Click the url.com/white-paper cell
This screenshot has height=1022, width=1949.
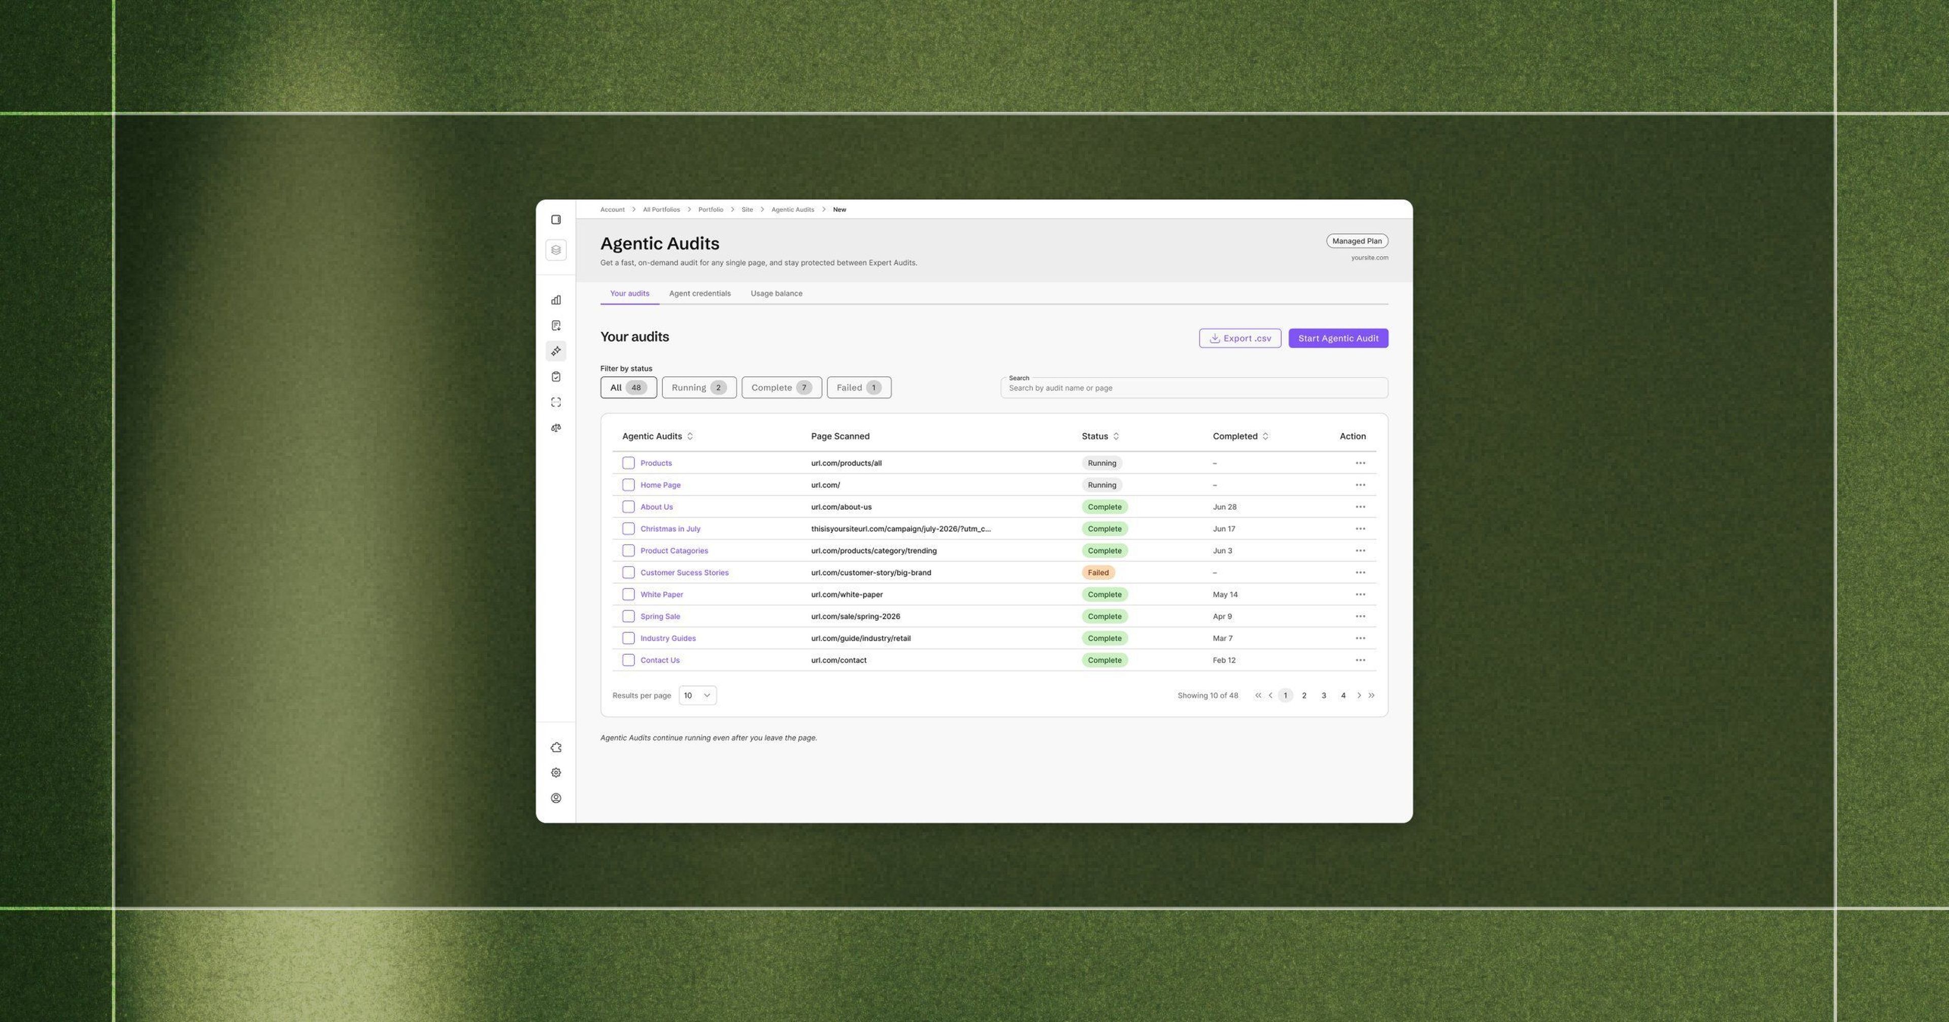tap(847, 594)
